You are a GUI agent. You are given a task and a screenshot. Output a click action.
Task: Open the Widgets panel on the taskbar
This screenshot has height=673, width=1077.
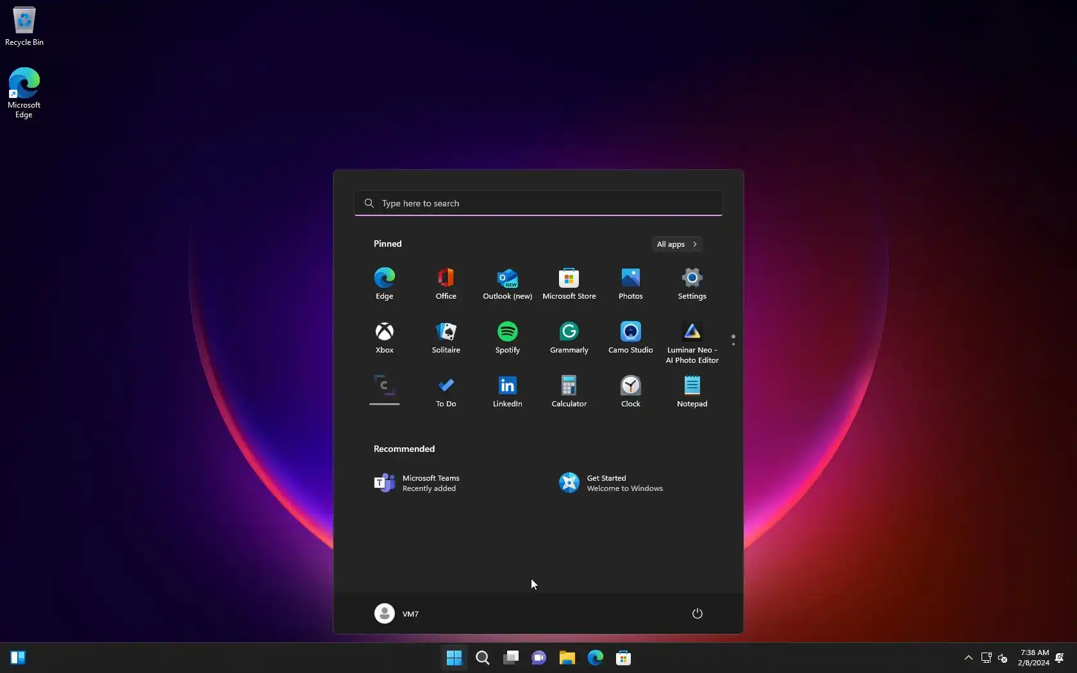coord(18,658)
